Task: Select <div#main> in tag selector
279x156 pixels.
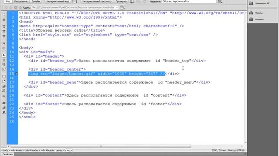Action: [17, 150]
